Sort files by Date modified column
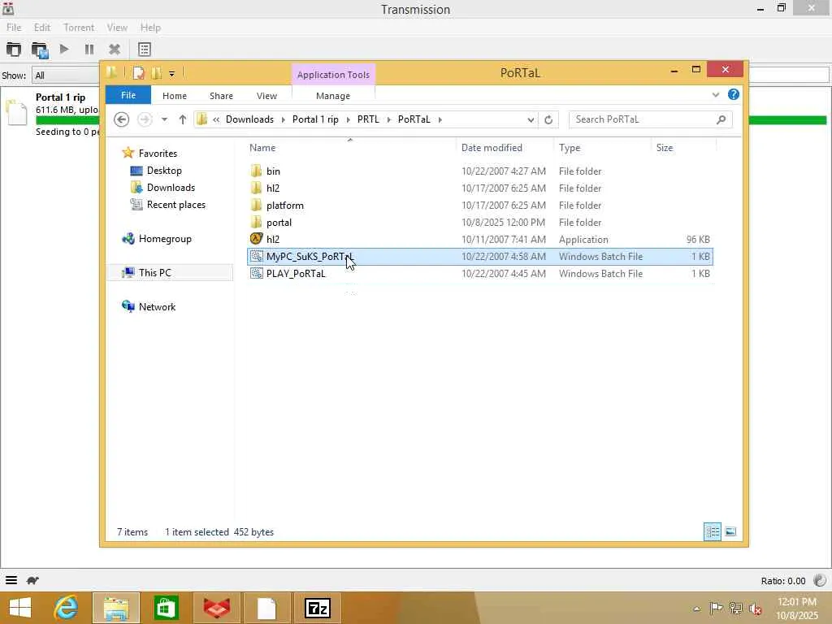 tap(505, 148)
